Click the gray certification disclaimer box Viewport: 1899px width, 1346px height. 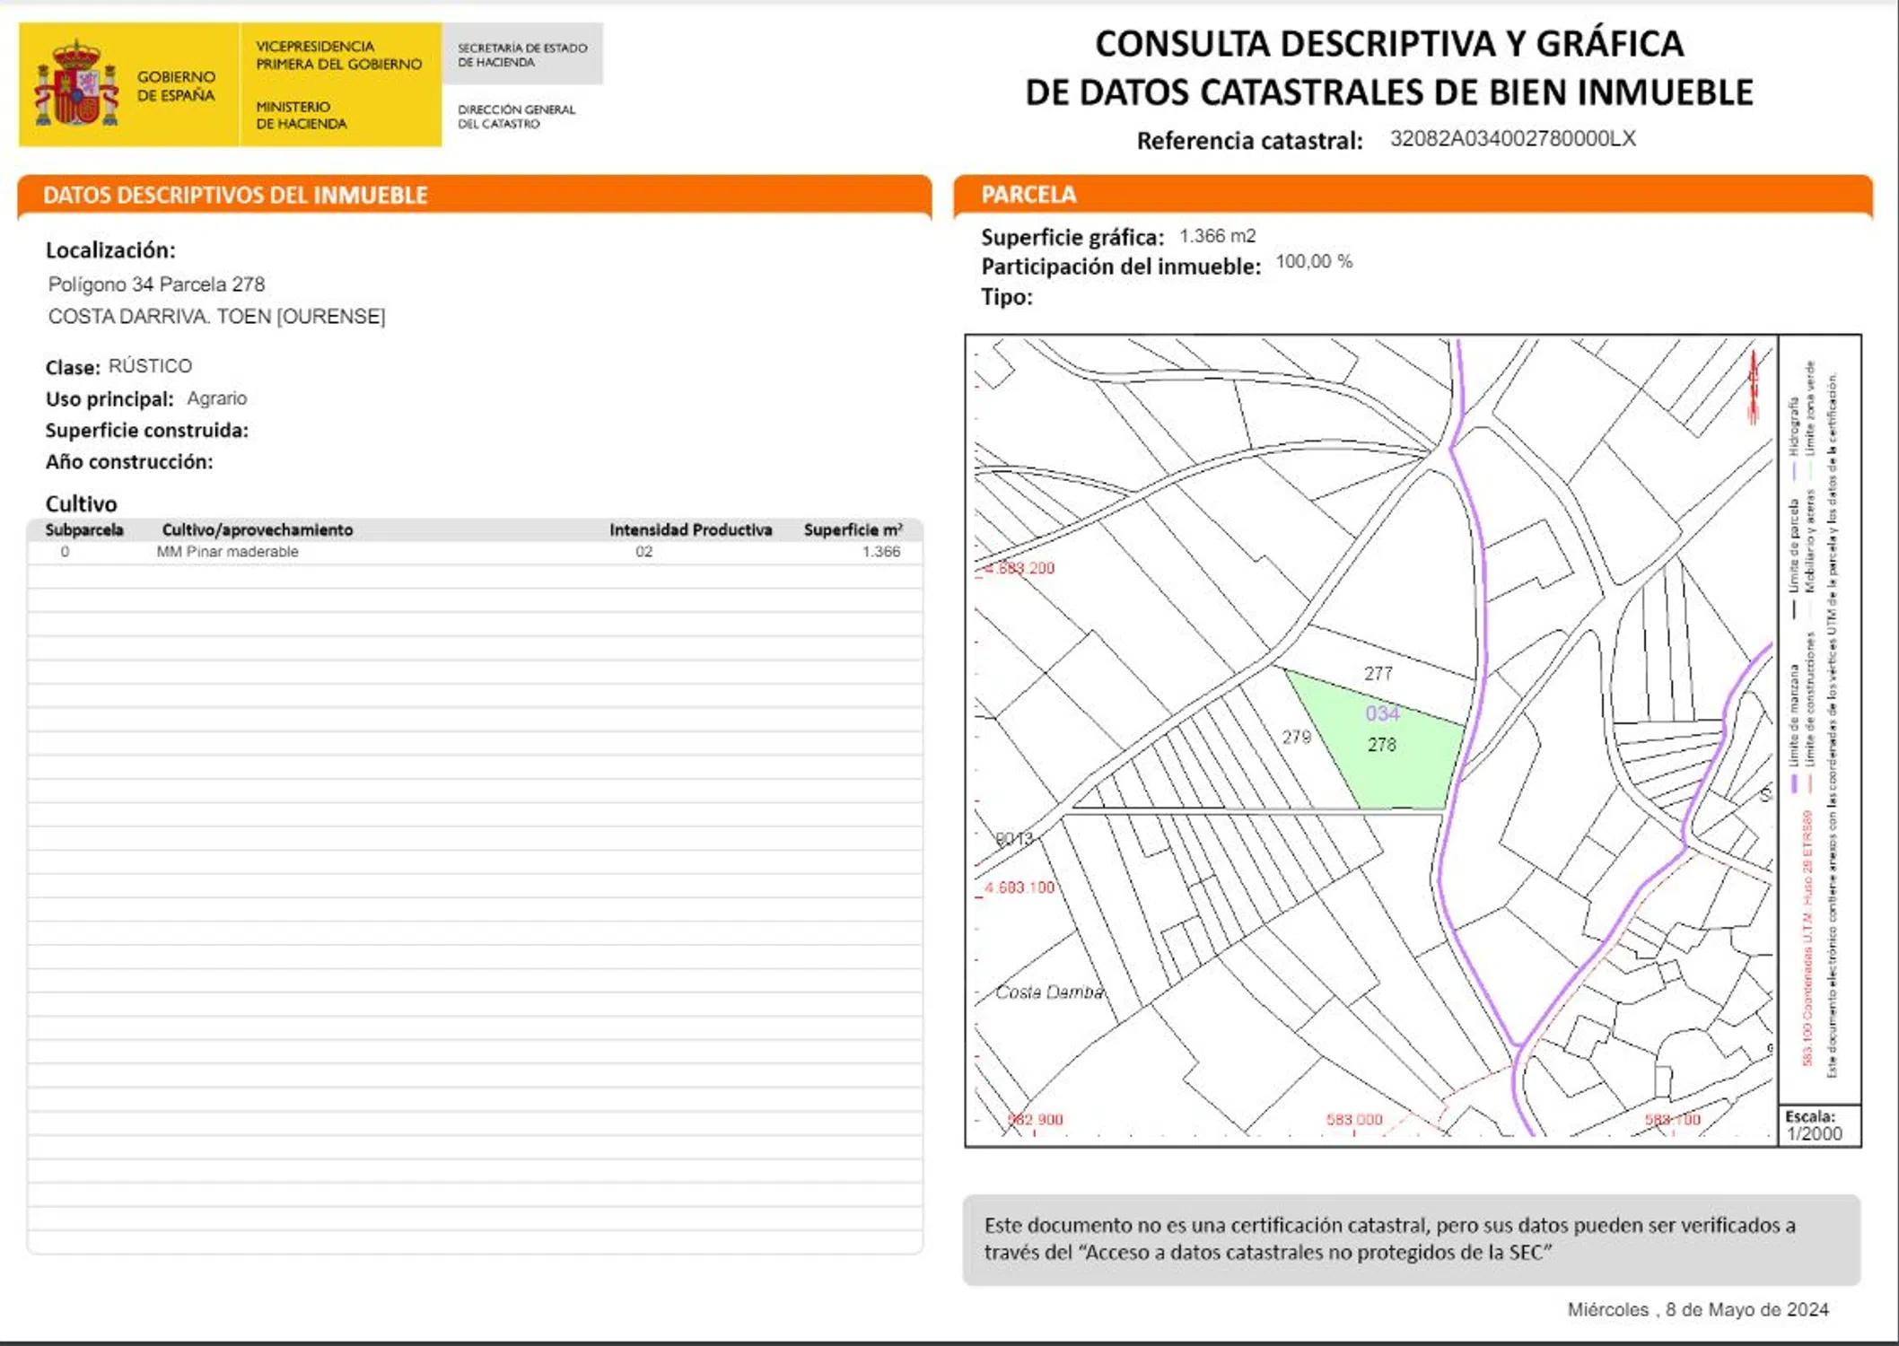coord(1411,1239)
